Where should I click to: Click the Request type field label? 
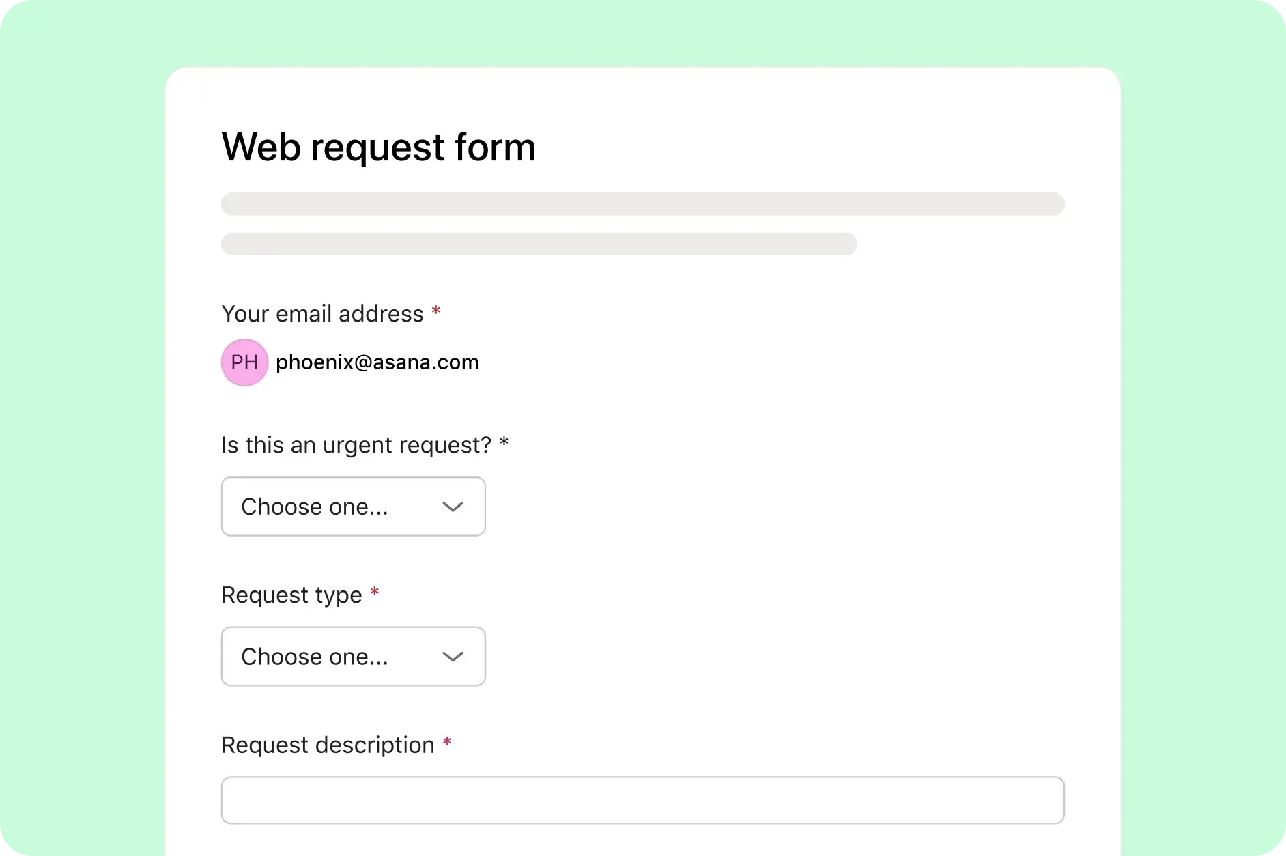point(291,595)
